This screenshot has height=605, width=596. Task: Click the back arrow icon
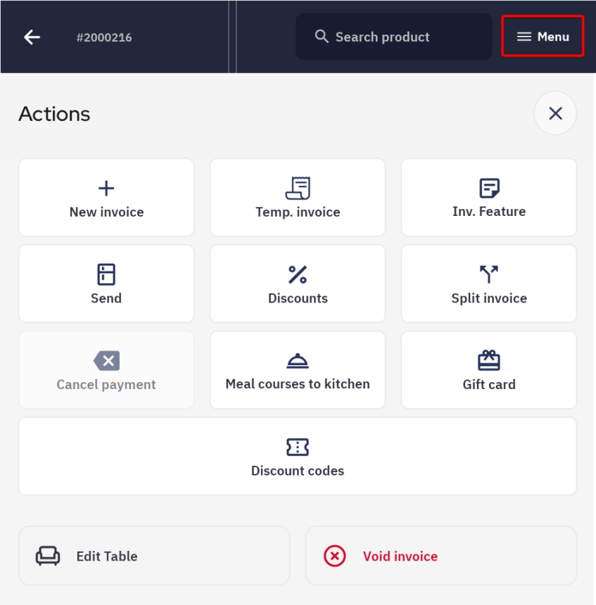click(x=32, y=37)
